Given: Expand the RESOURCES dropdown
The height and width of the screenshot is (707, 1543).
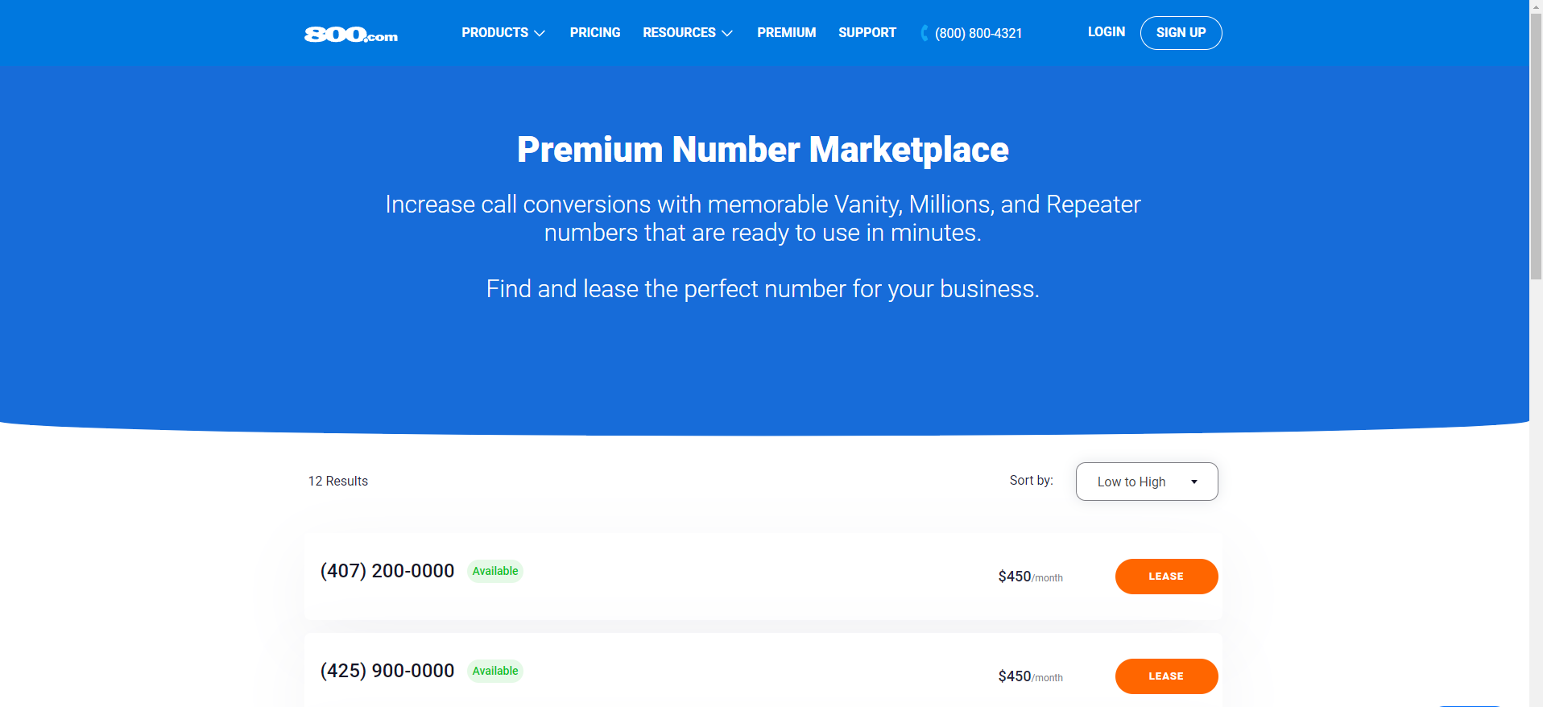Looking at the screenshot, I should [680, 33].
